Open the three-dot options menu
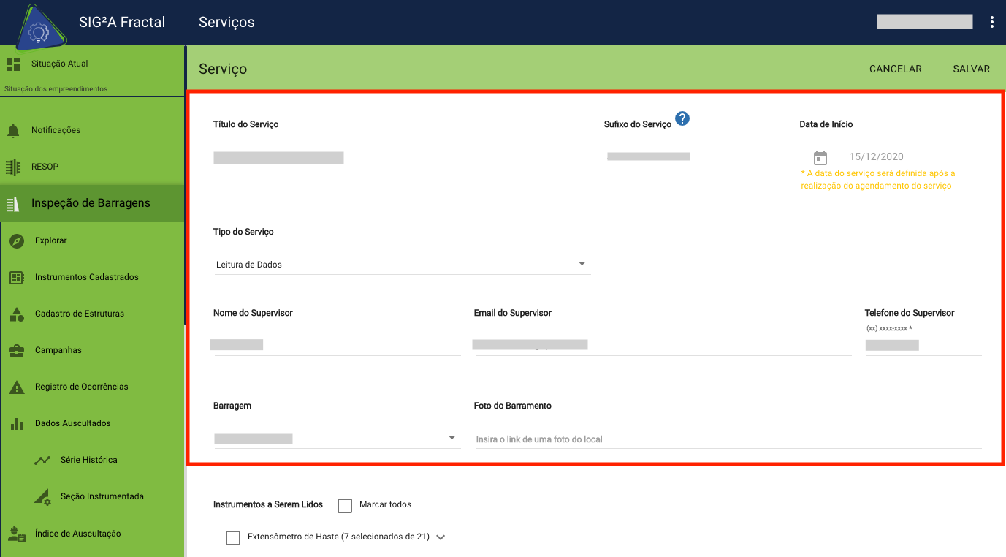Viewport: 1006px width, 557px height. [991, 22]
